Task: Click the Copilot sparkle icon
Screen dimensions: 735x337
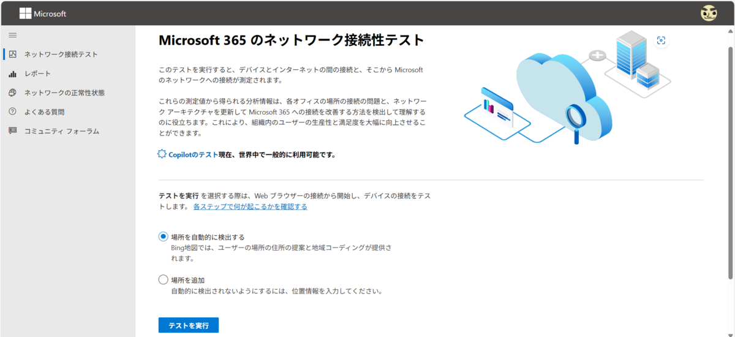Action: (162, 154)
